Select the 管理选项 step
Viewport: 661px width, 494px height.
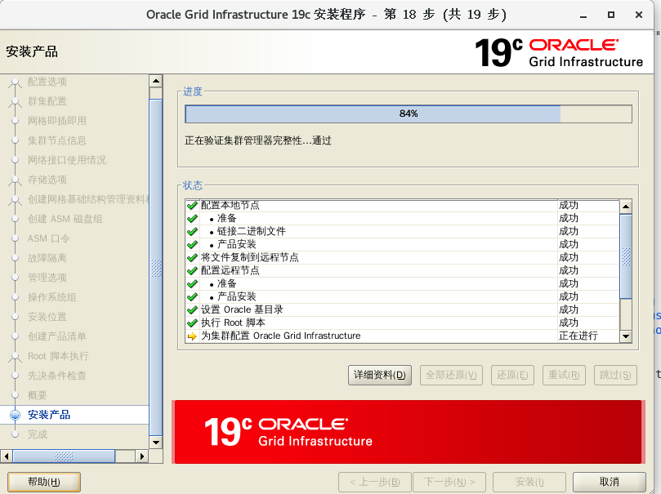point(47,278)
